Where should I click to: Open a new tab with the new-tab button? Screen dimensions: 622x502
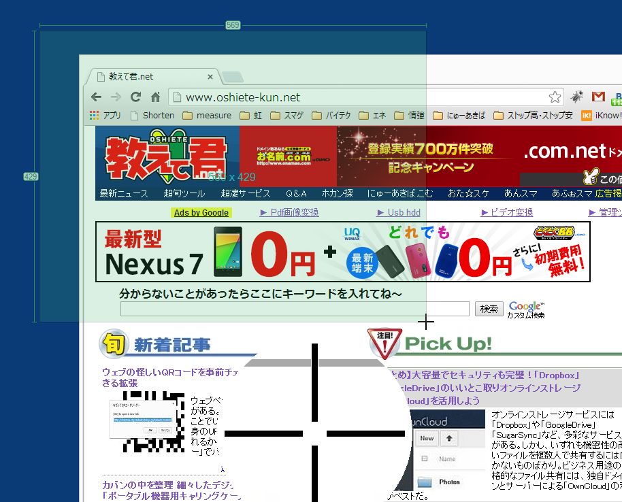click(233, 77)
